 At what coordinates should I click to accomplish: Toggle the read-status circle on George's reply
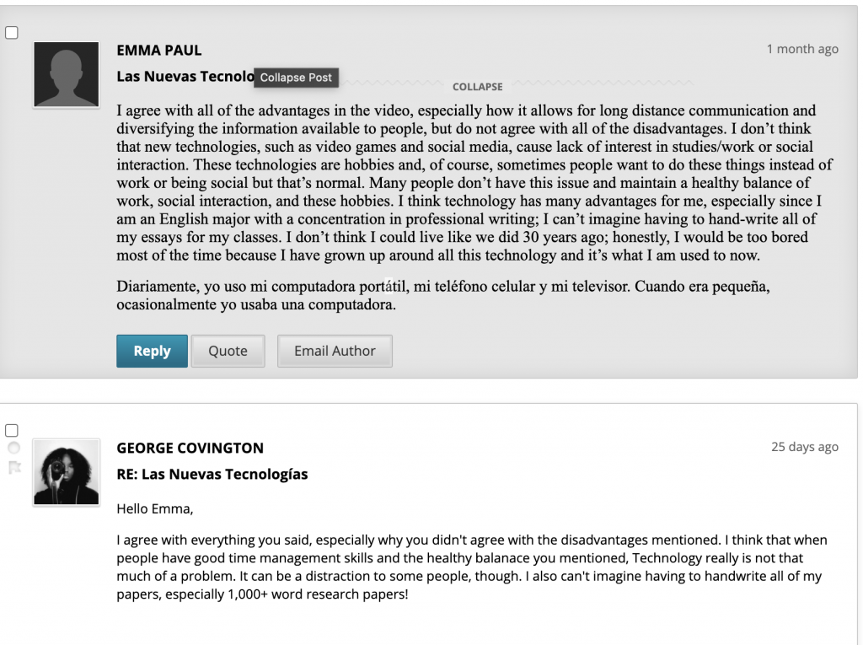click(x=13, y=448)
